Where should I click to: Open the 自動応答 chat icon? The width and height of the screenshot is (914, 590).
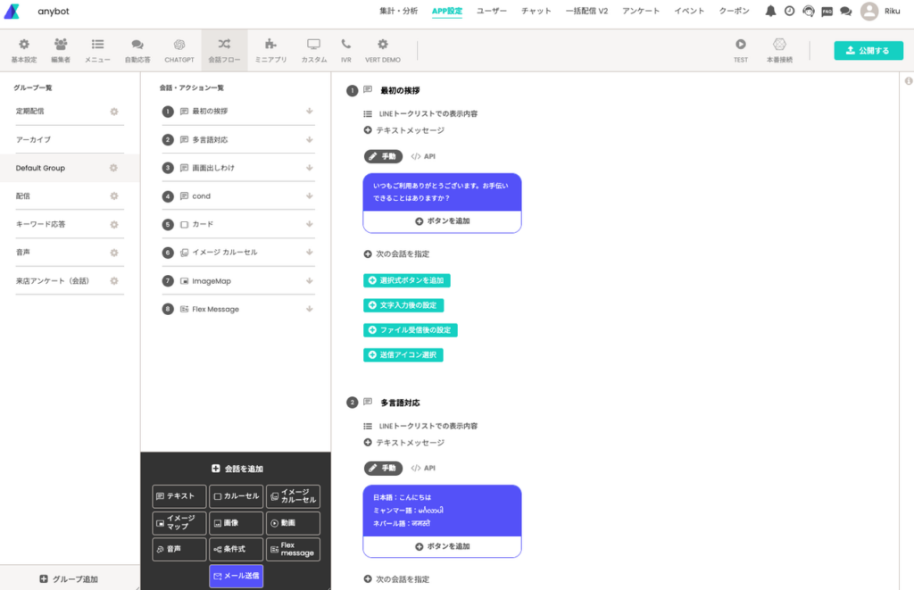[137, 44]
